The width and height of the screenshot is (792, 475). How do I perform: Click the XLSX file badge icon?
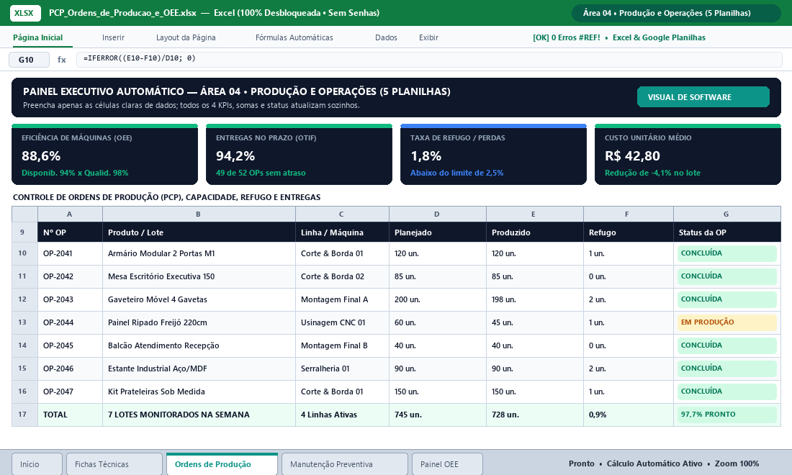point(25,13)
